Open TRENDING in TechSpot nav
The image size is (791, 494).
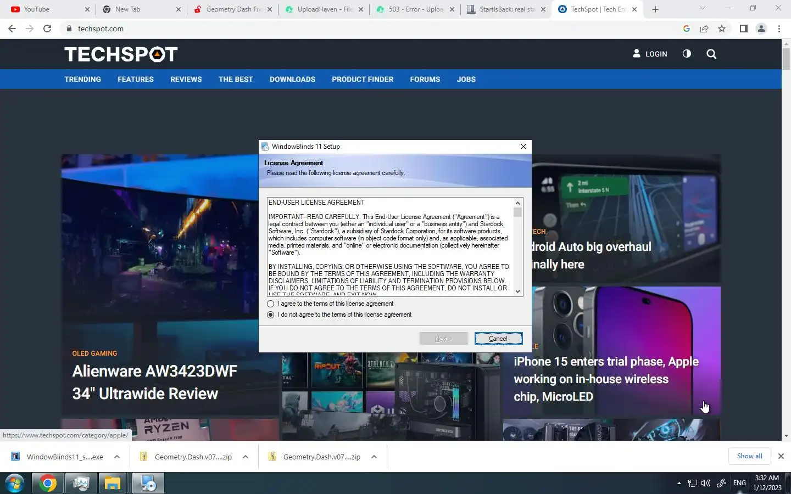[x=82, y=79]
